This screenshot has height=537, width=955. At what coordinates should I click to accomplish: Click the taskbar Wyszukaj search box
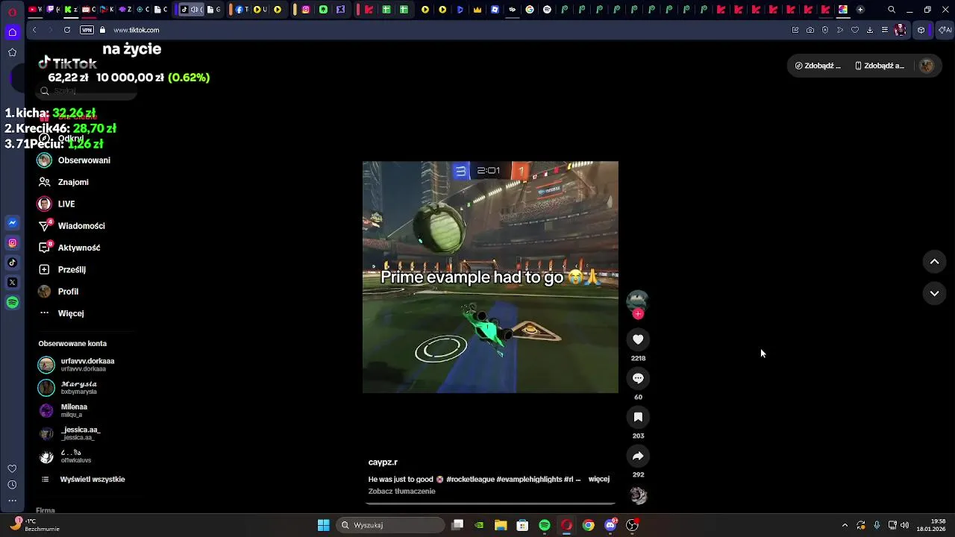[x=389, y=525]
